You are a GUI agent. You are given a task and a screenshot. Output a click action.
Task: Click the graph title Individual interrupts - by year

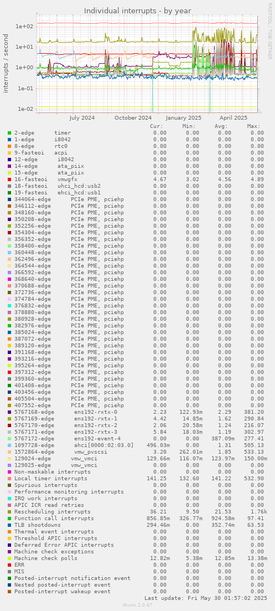[x=138, y=11]
